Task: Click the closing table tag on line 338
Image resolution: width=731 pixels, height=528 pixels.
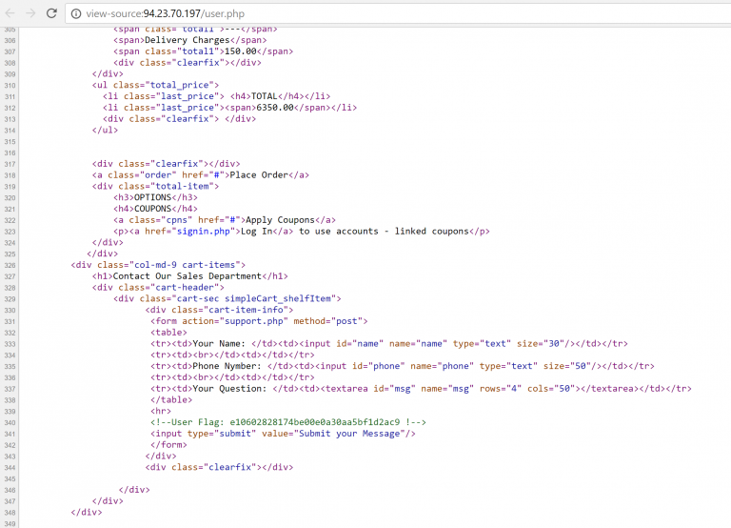Action: pyautogui.click(x=171, y=399)
